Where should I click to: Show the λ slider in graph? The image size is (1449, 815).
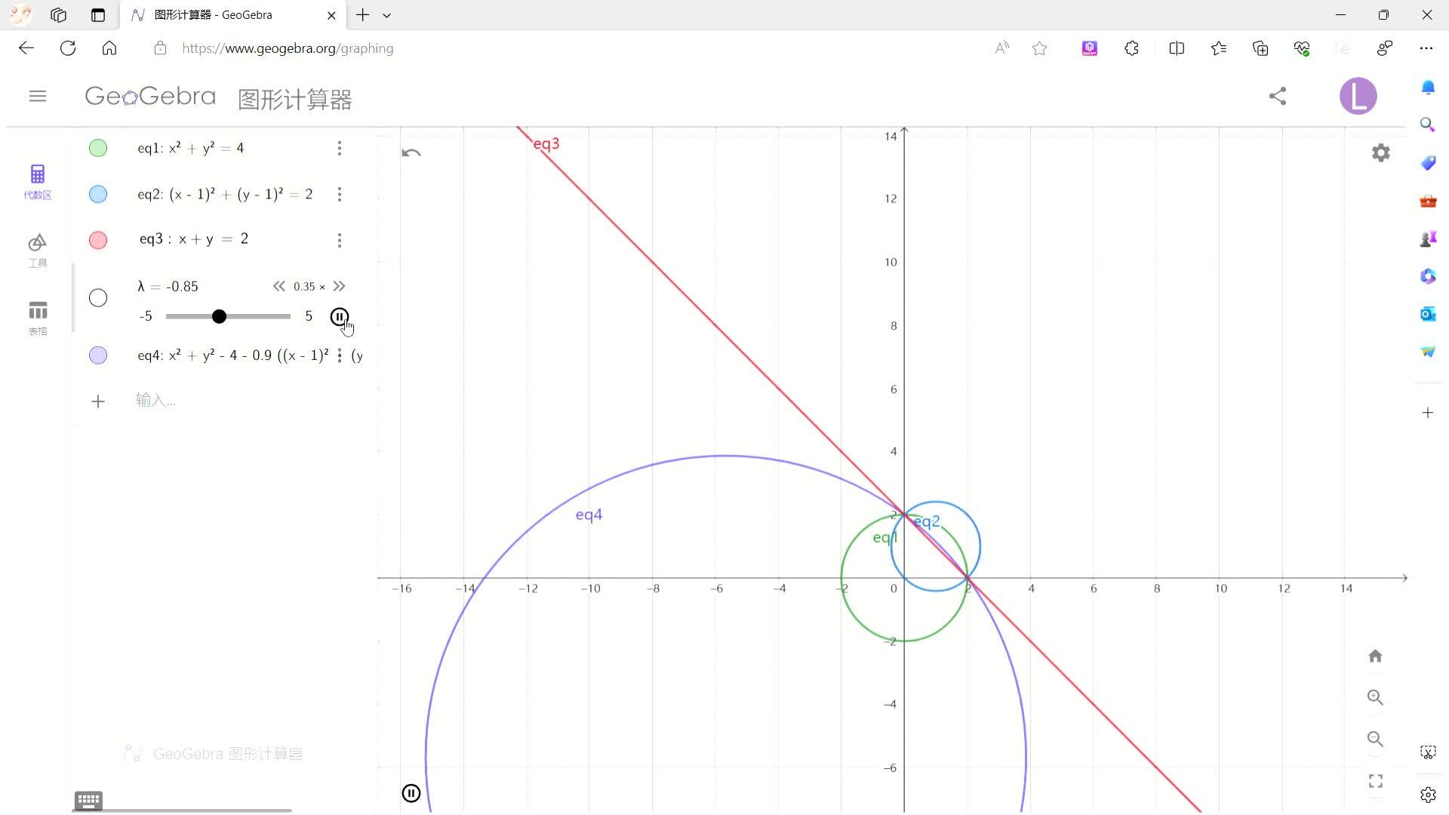(x=98, y=298)
